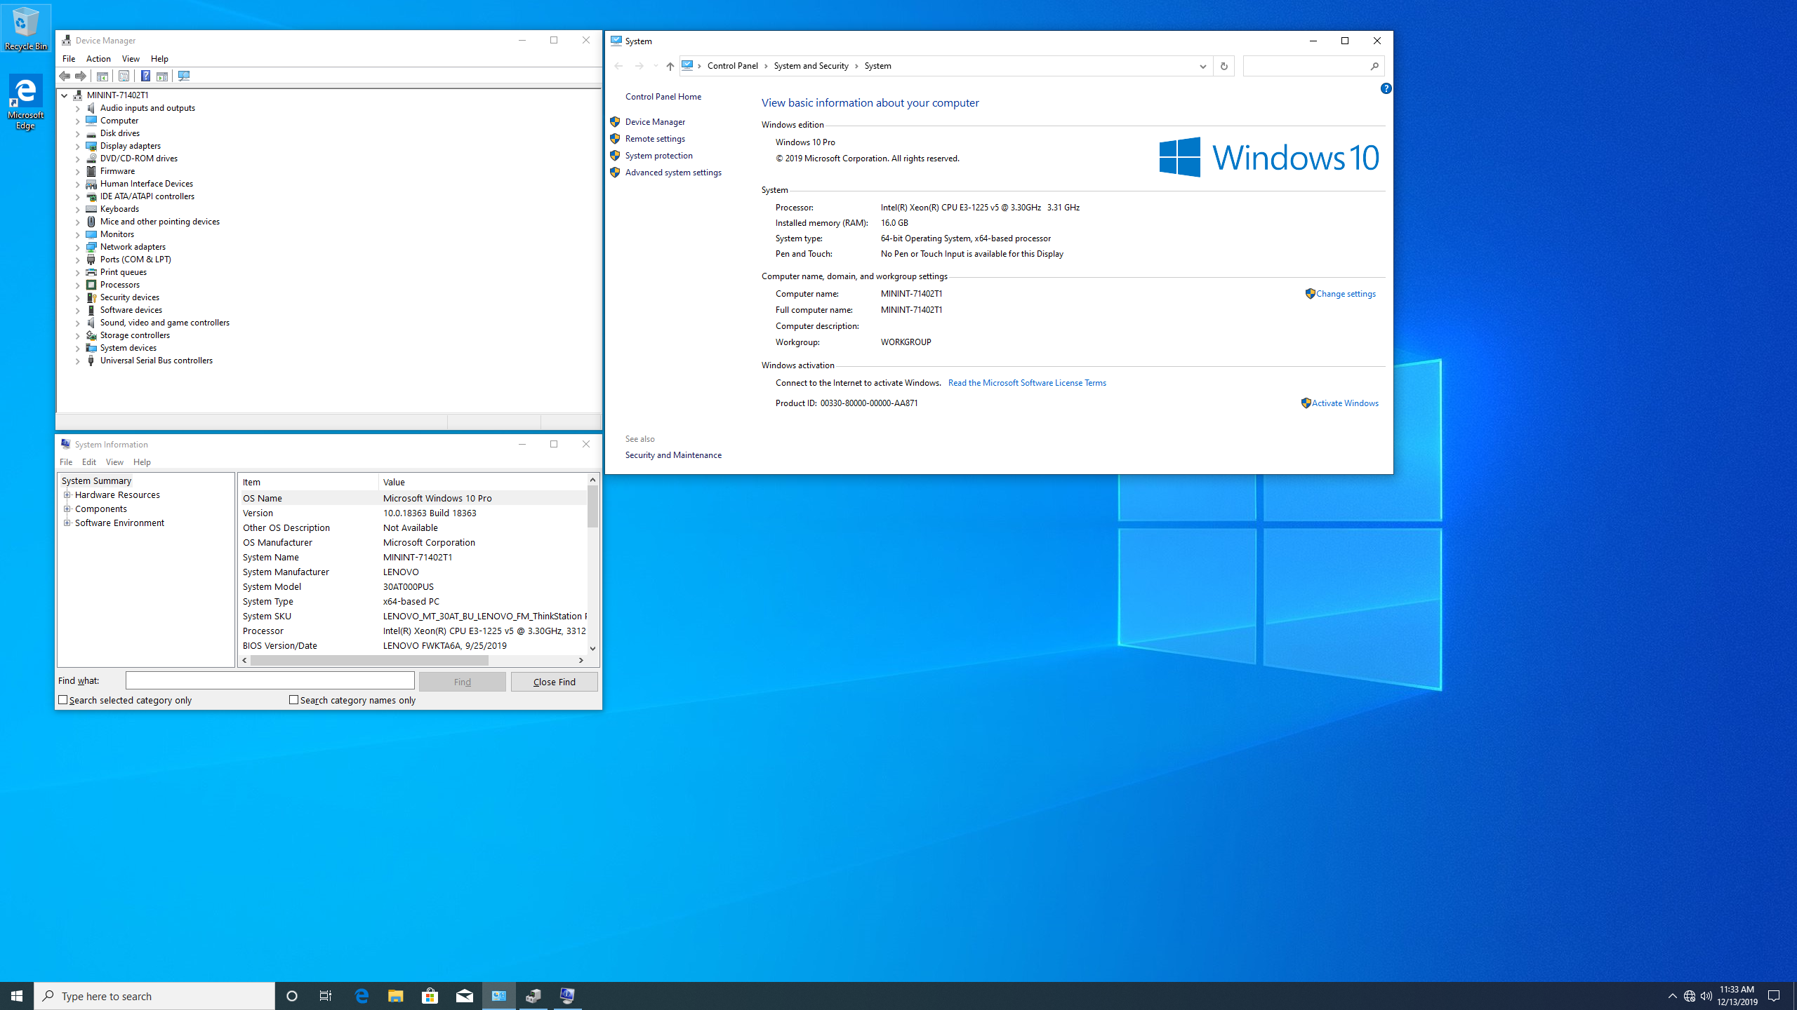Click Change settings link
The image size is (1797, 1010).
[1346, 294]
